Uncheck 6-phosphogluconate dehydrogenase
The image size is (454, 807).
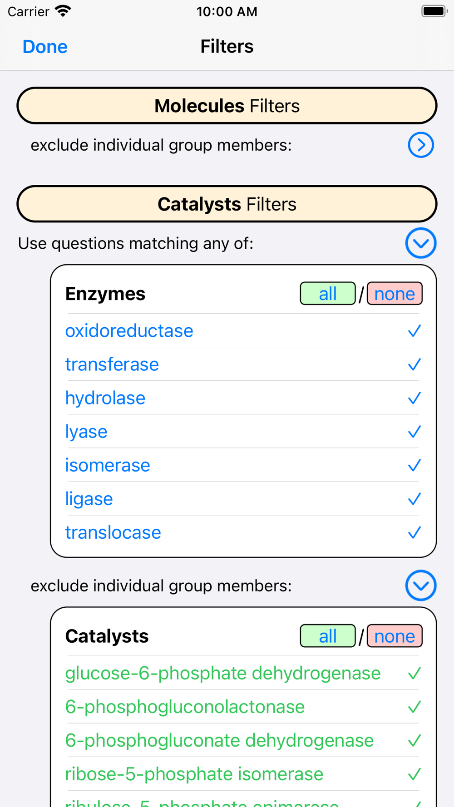coord(243,740)
